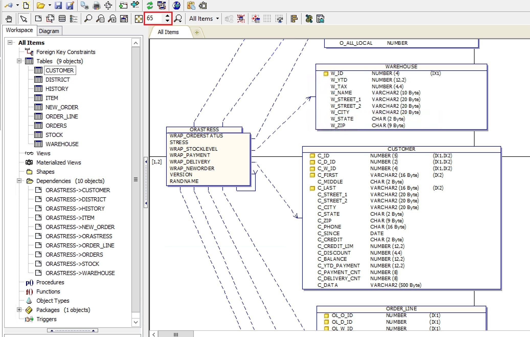This screenshot has height=337, width=530.
Task: Select the ORDER_LINE table in tree
Action: click(x=62, y=116)
